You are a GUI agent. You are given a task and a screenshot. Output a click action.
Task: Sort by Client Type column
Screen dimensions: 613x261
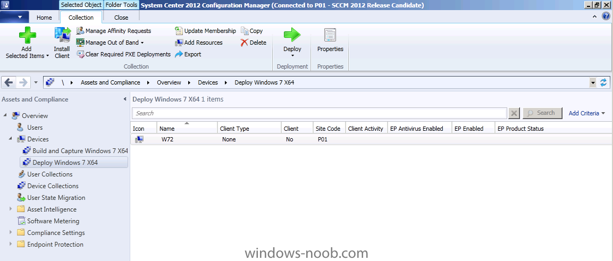pyautogui.click(x=249, y=129)
